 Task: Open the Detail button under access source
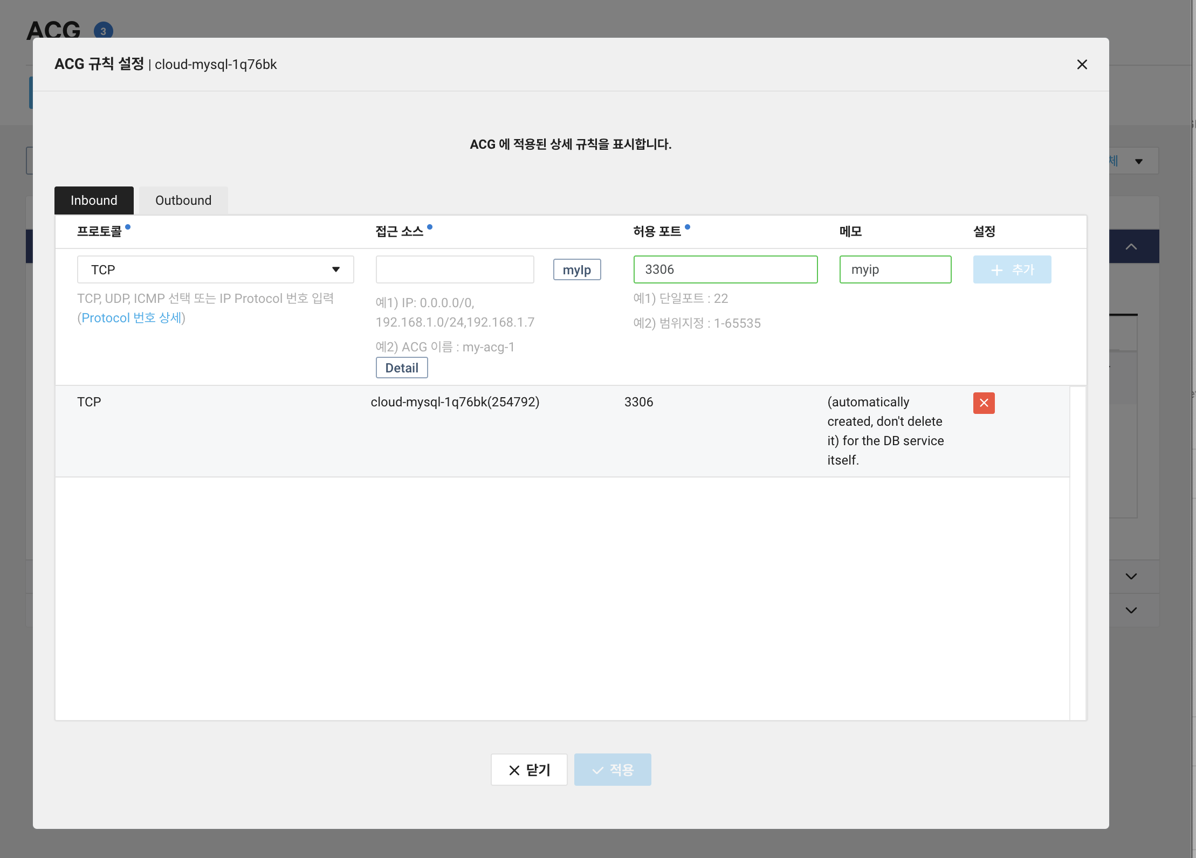402,368
